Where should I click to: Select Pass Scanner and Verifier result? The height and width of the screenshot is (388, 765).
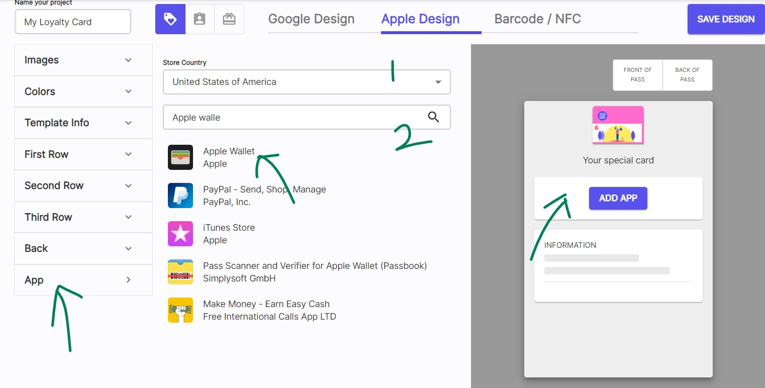point(315,272)
